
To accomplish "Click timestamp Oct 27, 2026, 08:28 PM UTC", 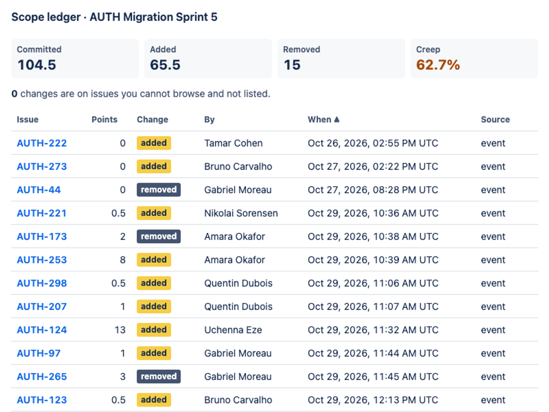I will click(373, 190).
